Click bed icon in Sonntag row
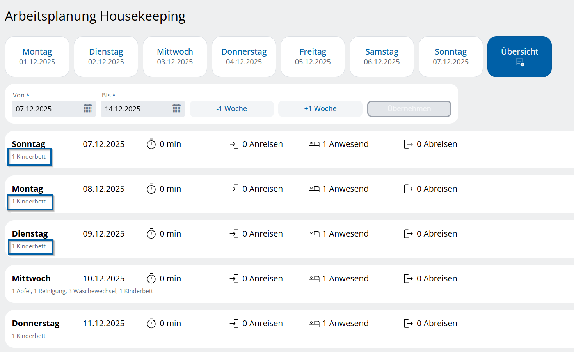The image size is (574, 352). click(314, 144)
